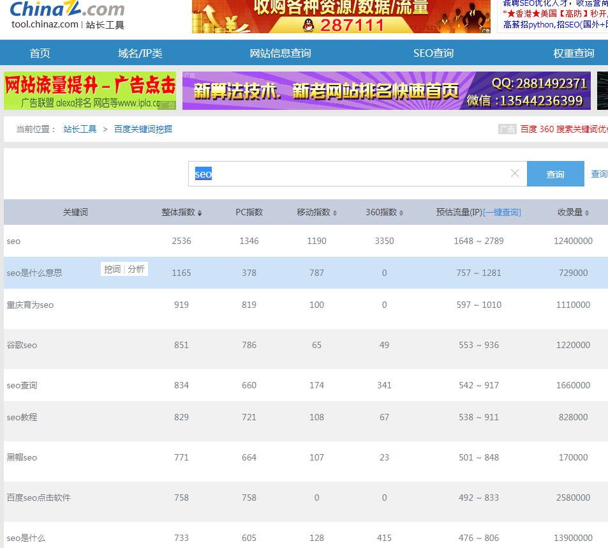
Task: Click 挖词 on seo是什么意思 row
Action: [x=112, y=269]
